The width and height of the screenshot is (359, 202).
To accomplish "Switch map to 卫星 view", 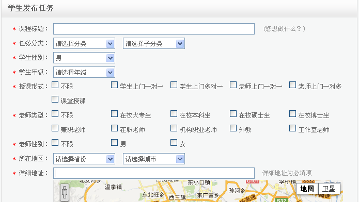I will coord(329,189).
